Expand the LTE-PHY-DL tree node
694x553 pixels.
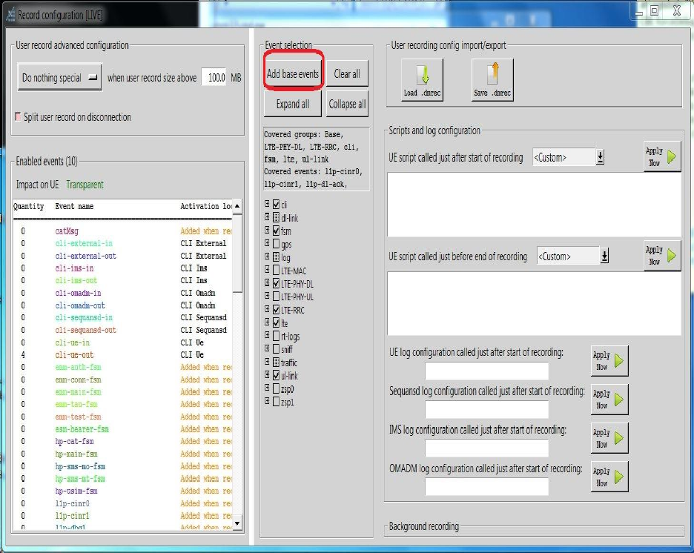[267, 282]
